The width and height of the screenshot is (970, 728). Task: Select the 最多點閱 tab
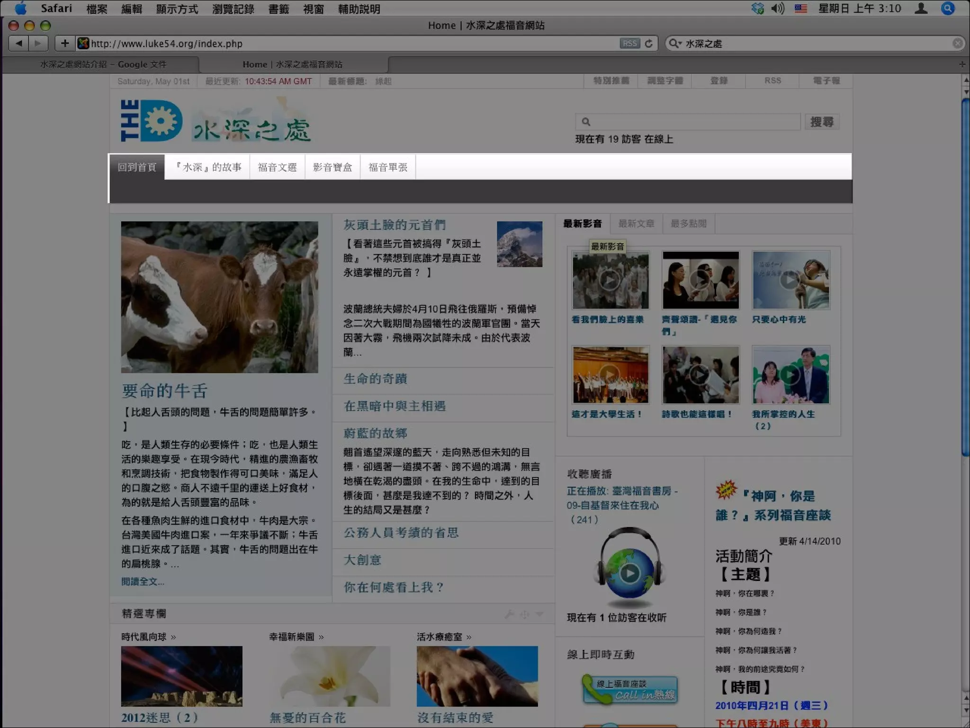[x=688, y=224]
